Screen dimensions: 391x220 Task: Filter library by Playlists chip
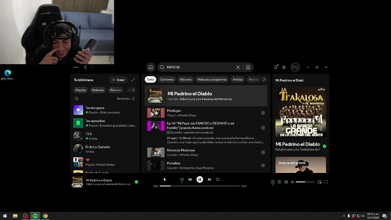coord(81,90)
